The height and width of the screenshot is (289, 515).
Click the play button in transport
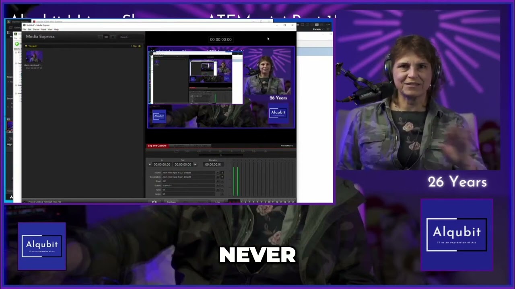(220, 151)
